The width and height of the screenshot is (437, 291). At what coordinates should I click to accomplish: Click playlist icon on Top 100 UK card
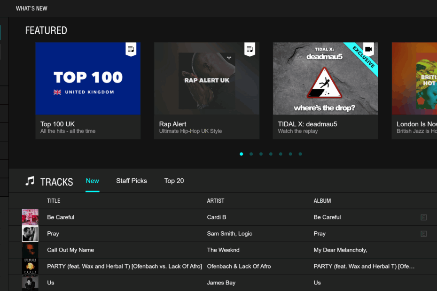[x=131, y=49]
